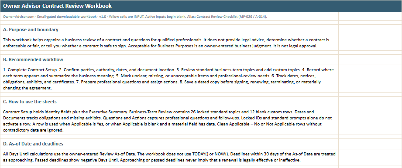This screenshot has width=402, height=168.
Task: Select the 'C. How to use the sheets' heading
Action: tap(169, 102)
